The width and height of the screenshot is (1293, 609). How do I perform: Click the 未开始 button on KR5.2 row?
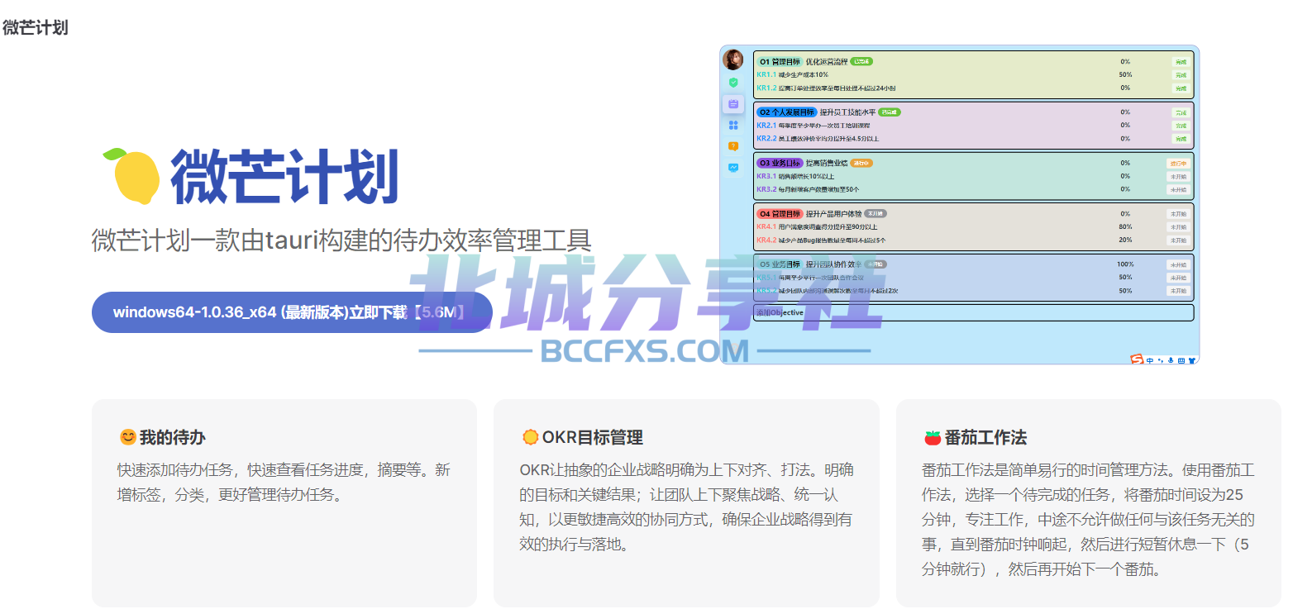[x=1178, y=291]
